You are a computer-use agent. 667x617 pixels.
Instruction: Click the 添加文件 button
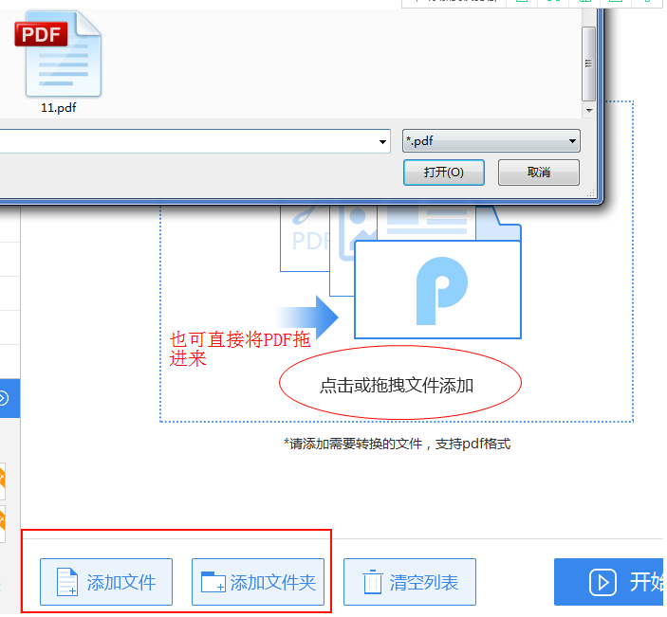click(106, 582)
